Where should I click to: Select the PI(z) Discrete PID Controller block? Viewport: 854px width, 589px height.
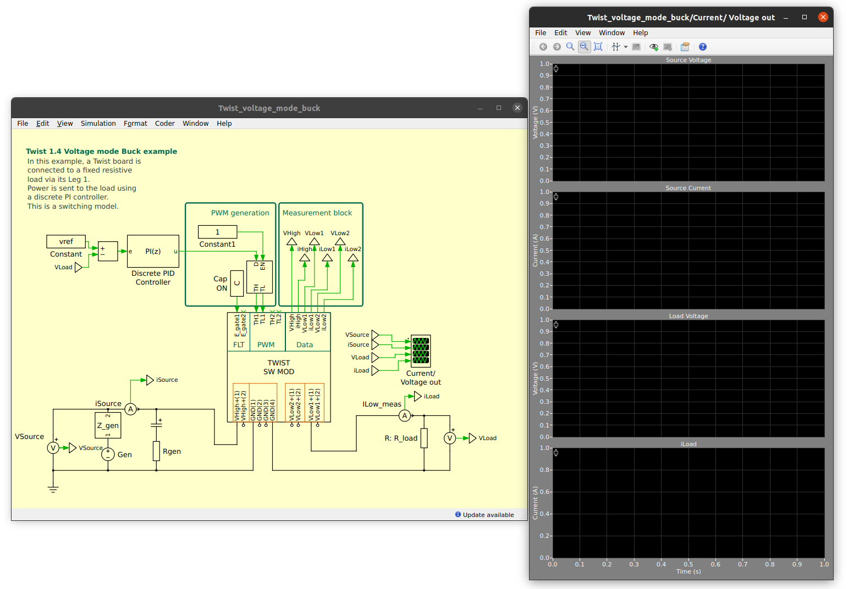[153, 251]
